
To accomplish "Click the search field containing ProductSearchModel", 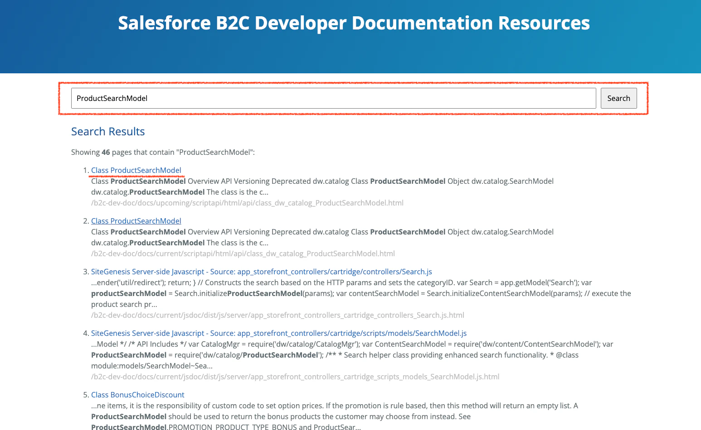I will pyautogui.click(x=333, y=98).
